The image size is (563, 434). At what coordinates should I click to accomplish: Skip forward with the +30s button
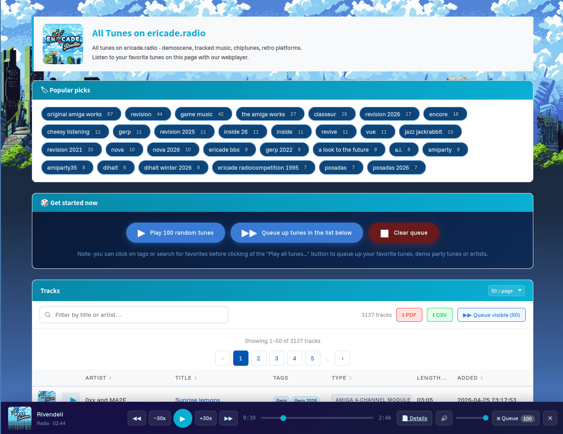pos(206,418)
